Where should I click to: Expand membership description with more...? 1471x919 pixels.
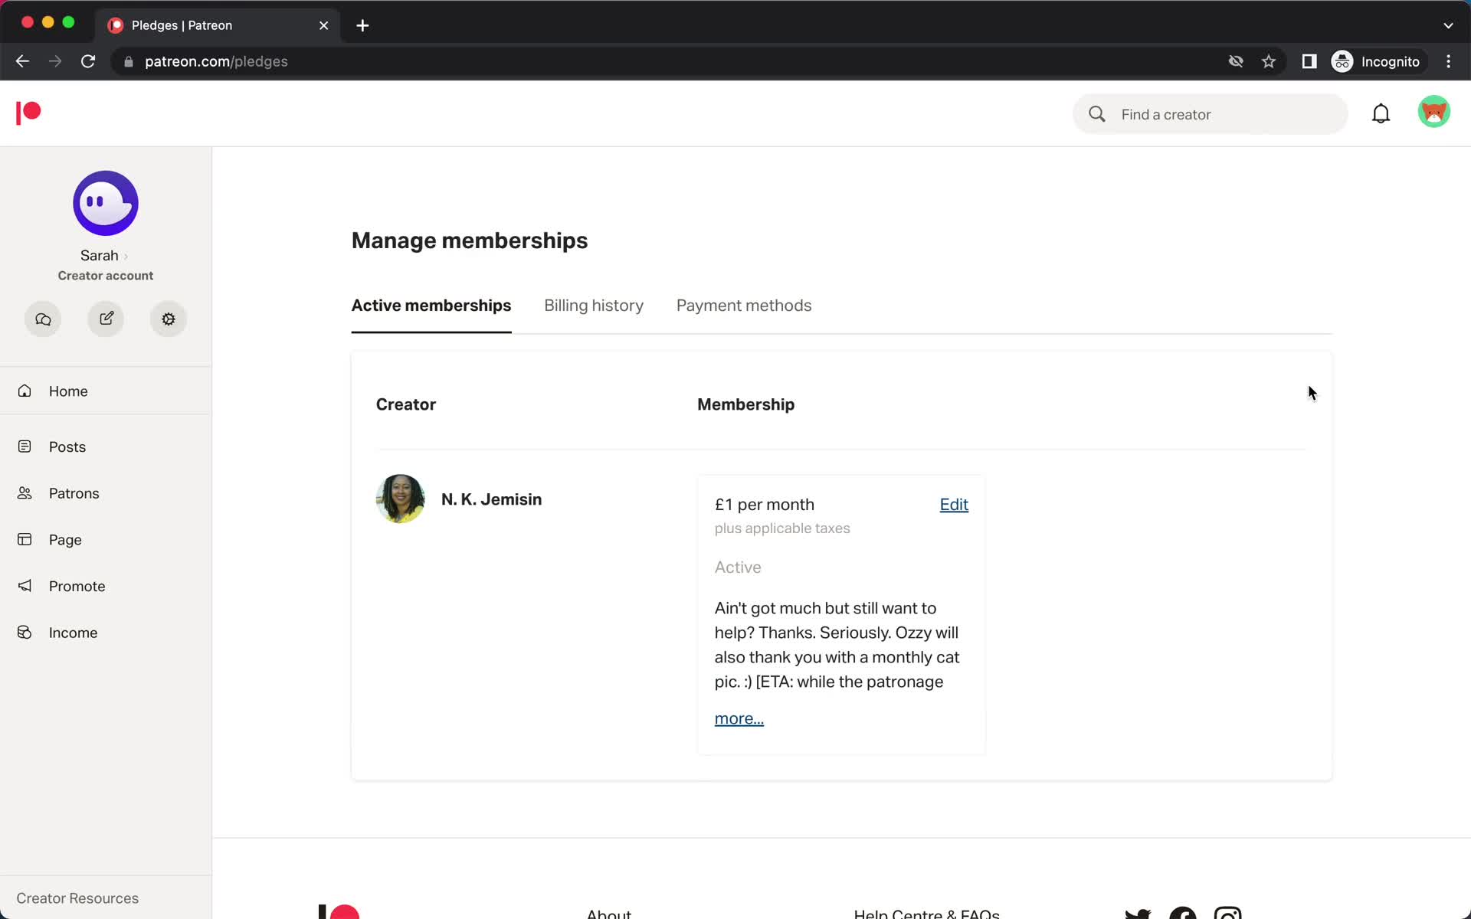739,718
